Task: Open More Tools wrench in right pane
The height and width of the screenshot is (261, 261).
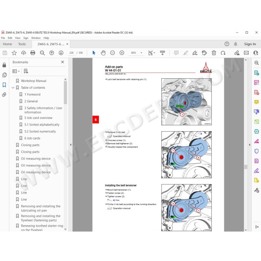Action: click(x=257, y=190)
